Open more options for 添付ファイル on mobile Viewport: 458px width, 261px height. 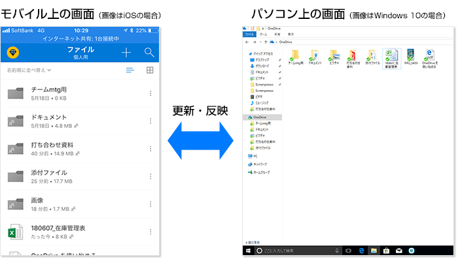point(150,177)
